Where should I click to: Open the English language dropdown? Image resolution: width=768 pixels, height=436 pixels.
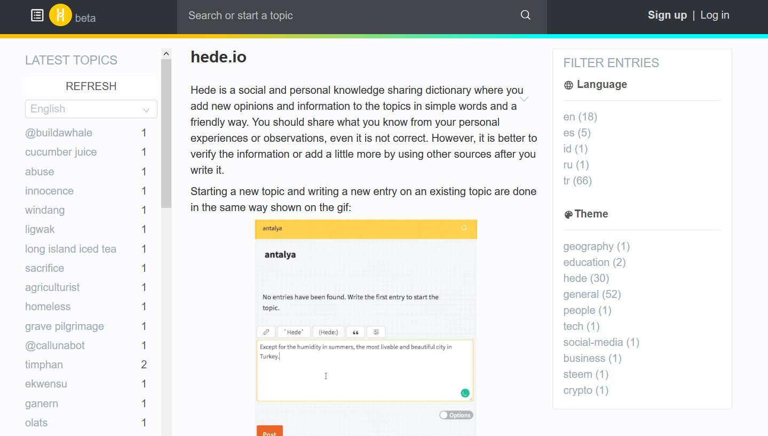(91, 109)
